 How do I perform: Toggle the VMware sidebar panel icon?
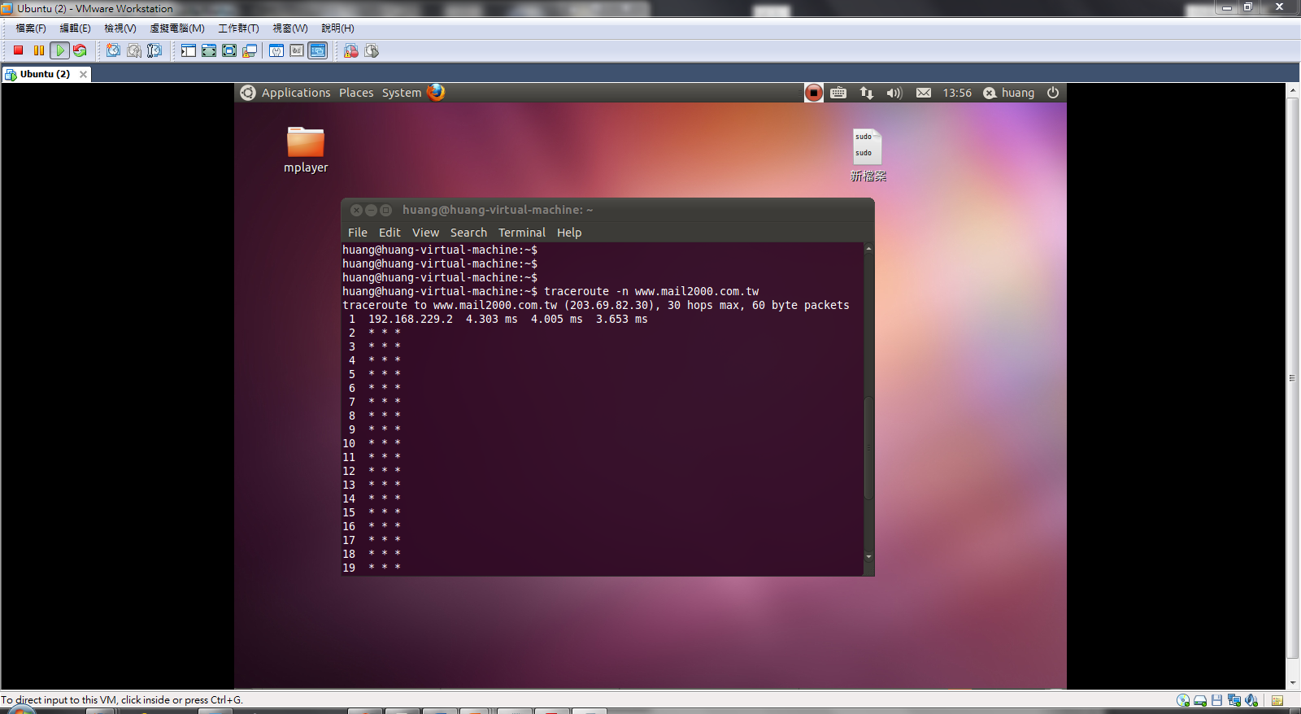click(188, 50)
